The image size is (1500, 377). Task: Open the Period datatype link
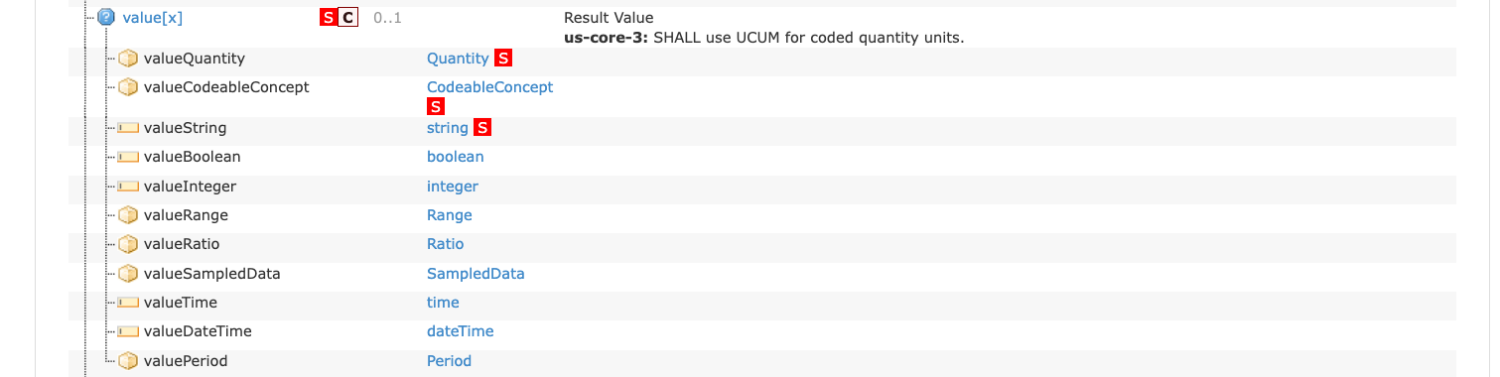click(x=449, y=361)
